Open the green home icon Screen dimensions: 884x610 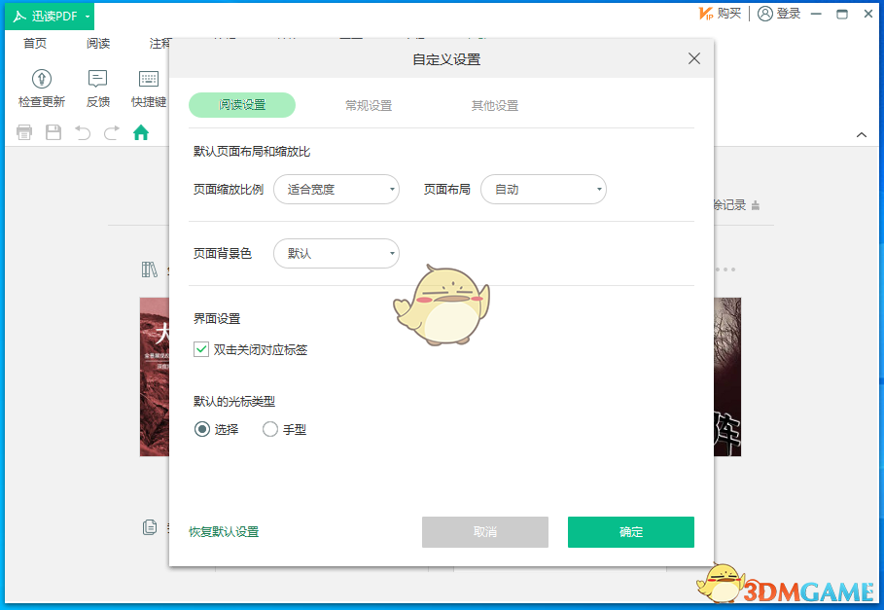pos(141,132)
